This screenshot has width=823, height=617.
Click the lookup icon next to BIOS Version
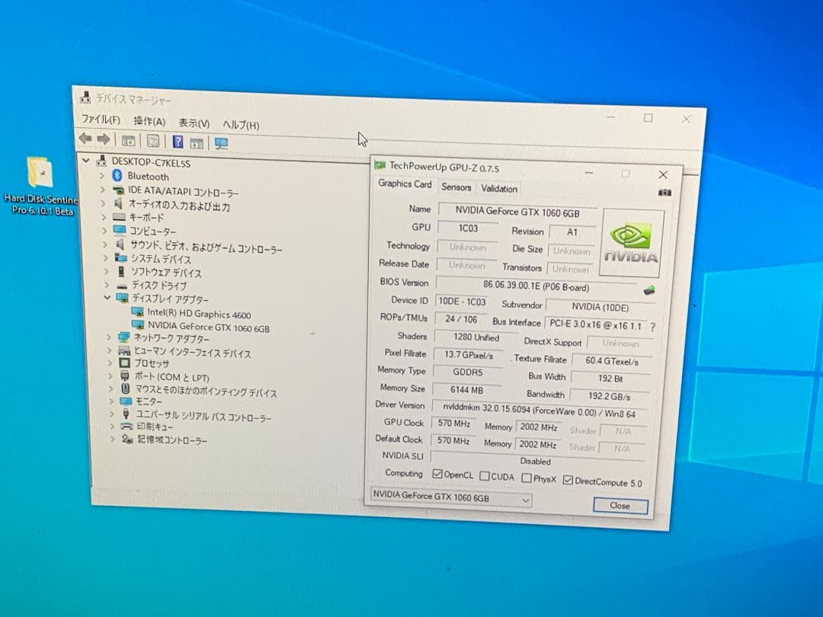tap(648, 289)
